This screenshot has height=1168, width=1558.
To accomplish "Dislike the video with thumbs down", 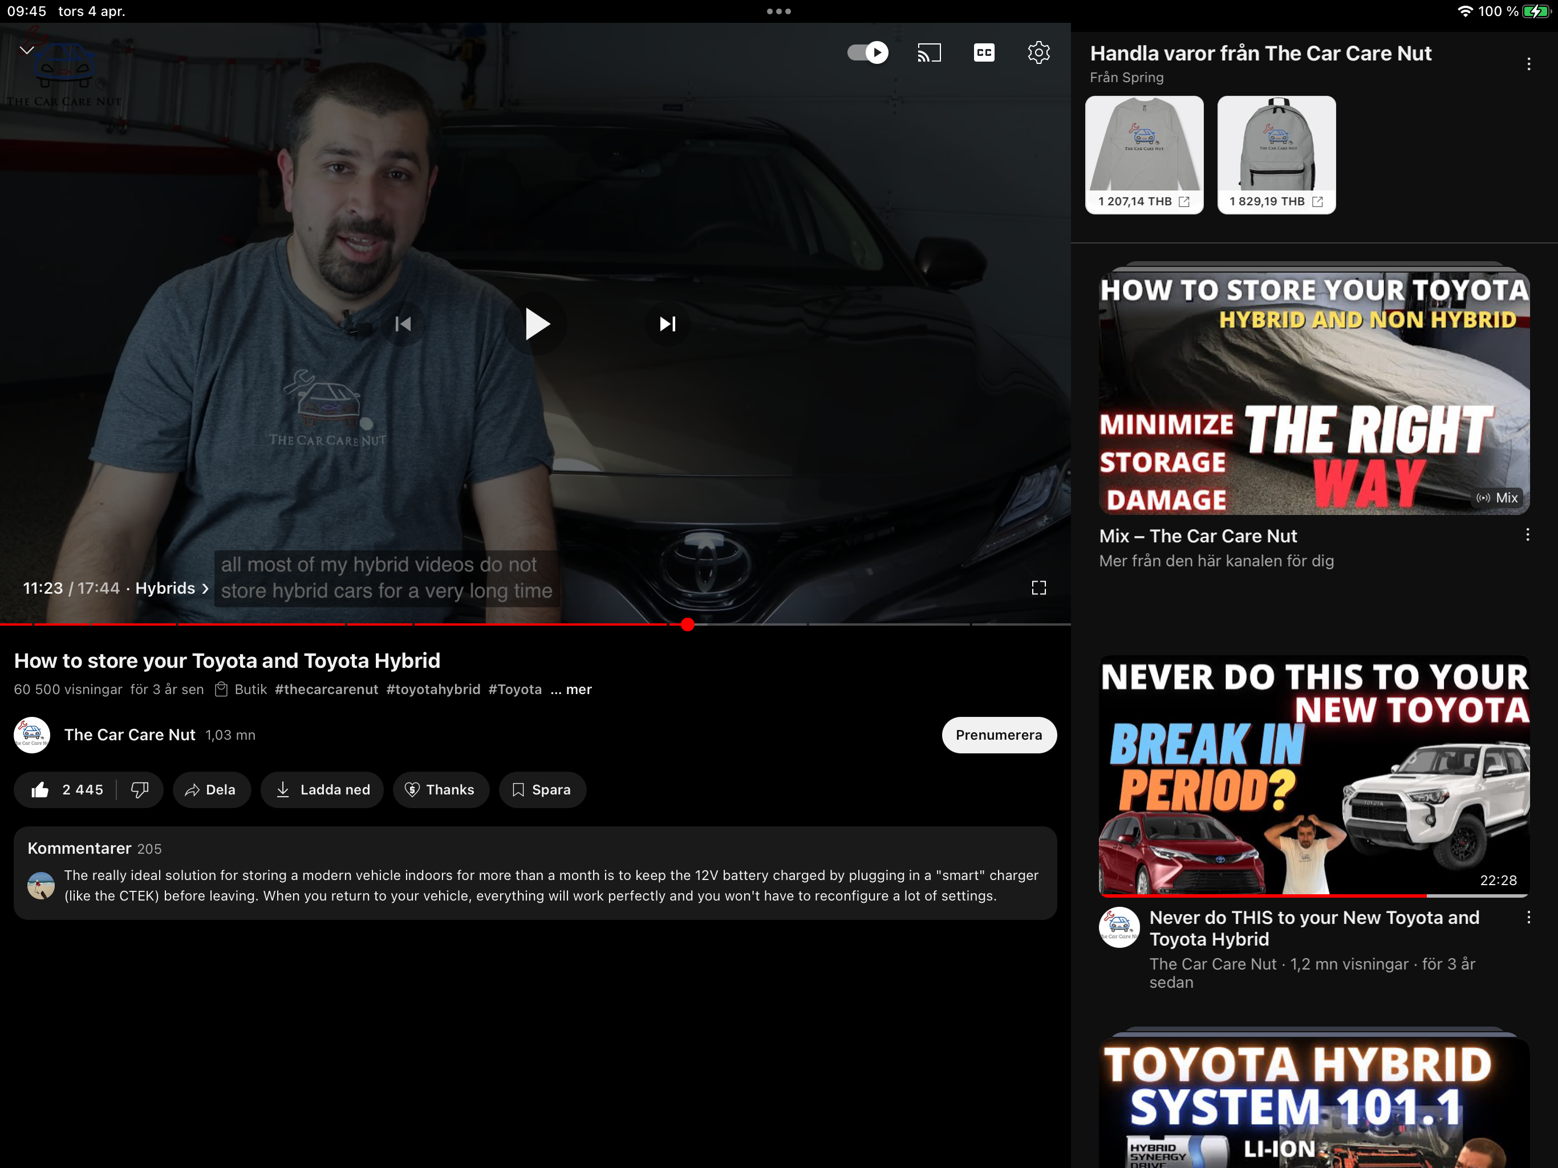I will (x=140, y=790).
